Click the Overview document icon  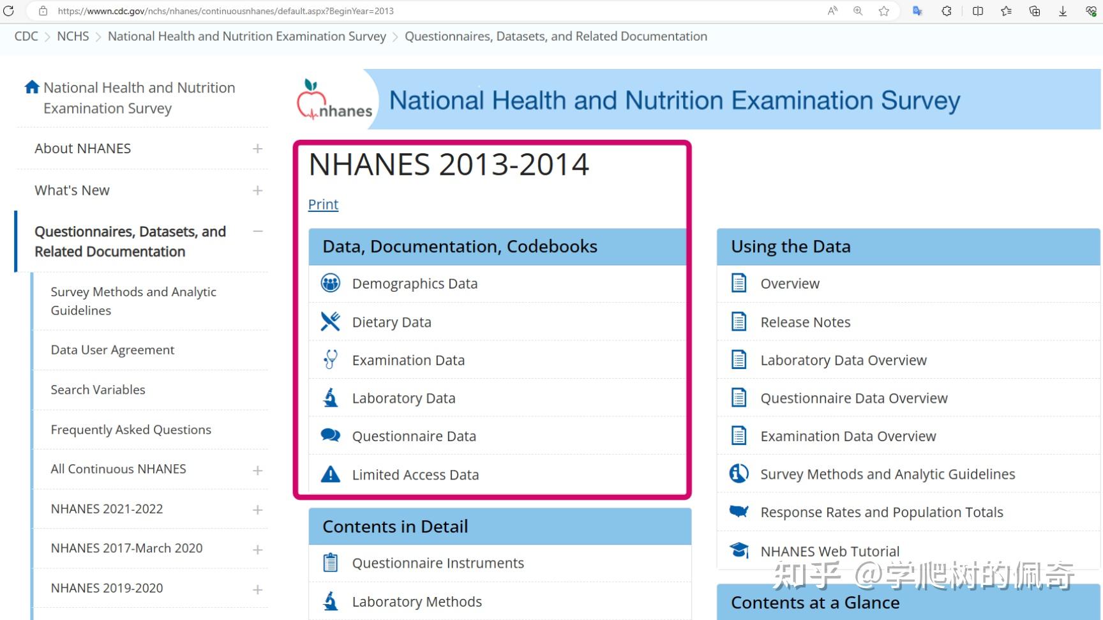pos(739,283)
